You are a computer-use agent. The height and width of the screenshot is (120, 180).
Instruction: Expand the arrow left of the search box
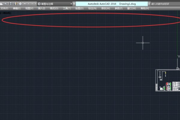149,4
